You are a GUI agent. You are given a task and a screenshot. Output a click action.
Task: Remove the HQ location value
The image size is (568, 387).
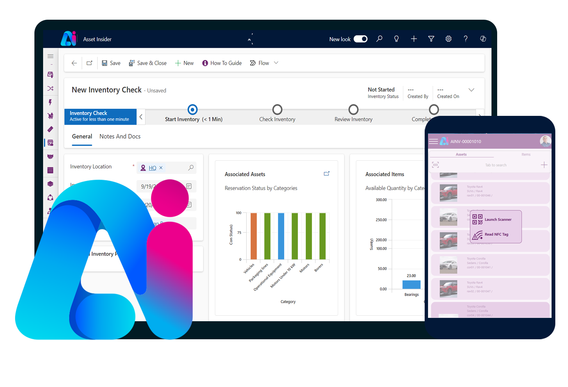161,168
